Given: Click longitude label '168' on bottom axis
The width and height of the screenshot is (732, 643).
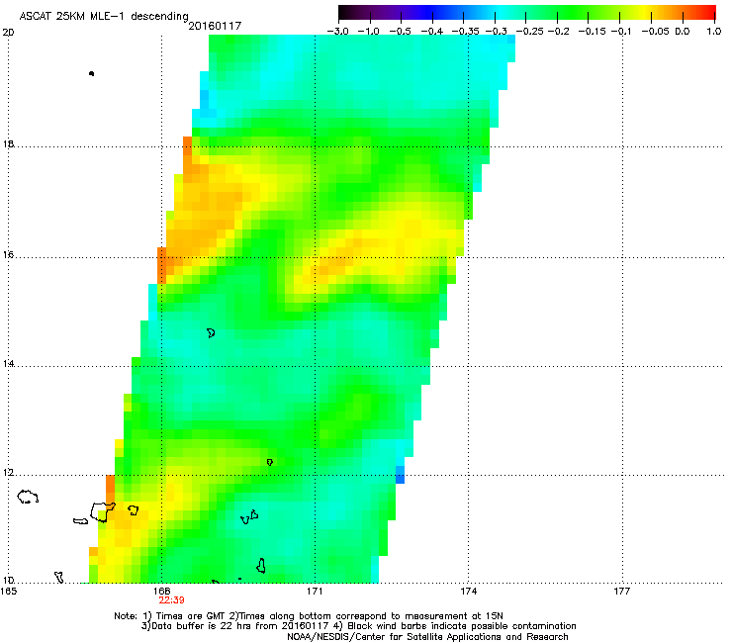Looking at the screenshot, I should [x=161, y=592].
